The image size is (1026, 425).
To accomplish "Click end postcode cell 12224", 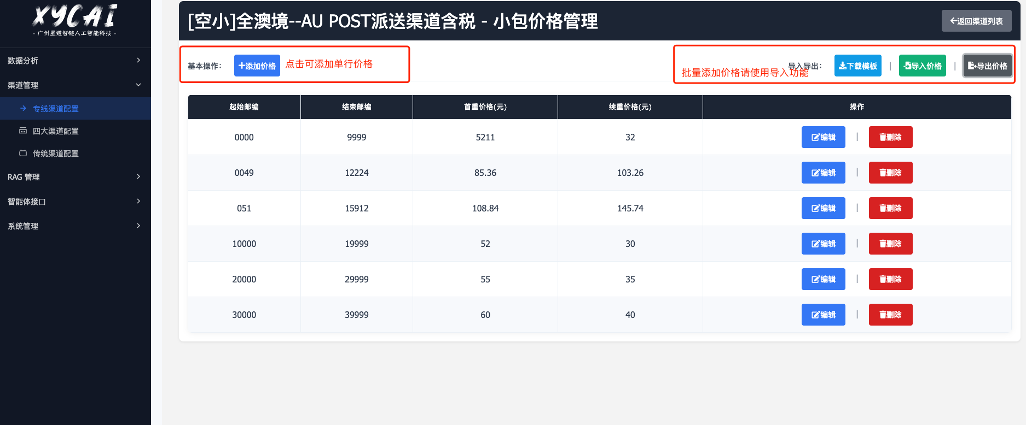I will (x=357, y=173).
